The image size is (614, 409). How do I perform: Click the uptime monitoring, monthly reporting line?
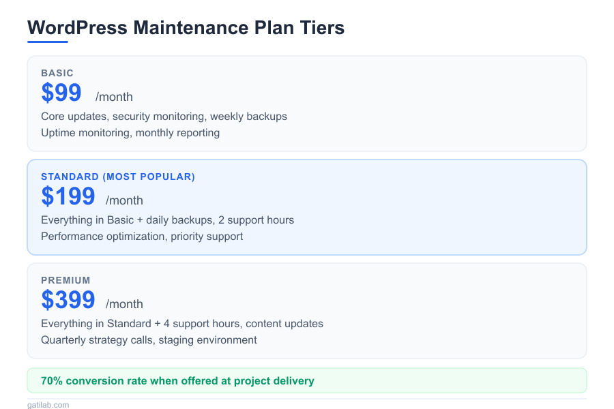tap(130, 133)
